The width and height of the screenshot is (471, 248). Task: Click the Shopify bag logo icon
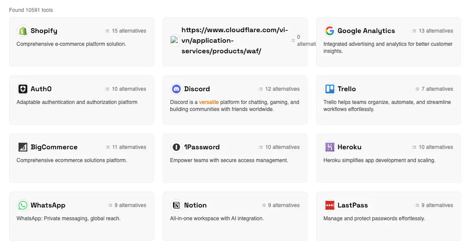coord(23,31)
